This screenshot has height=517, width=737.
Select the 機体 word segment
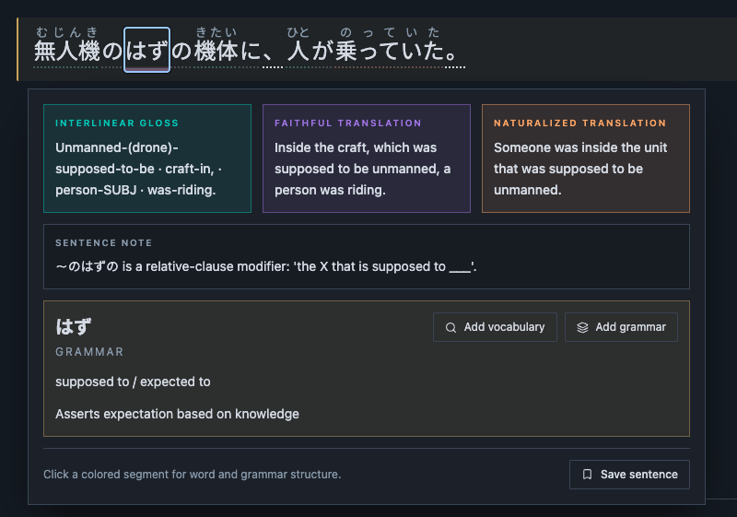pos(216,51)
